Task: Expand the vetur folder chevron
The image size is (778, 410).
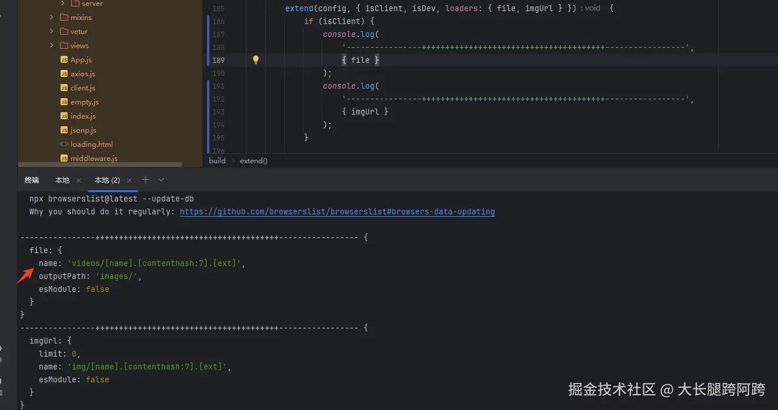Action: (x=52, y=32)
